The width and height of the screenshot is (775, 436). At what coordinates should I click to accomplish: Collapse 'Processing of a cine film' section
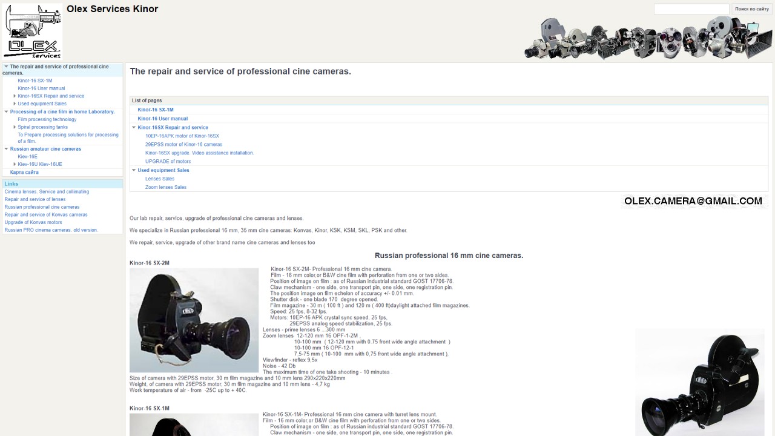tap(6, 111)
